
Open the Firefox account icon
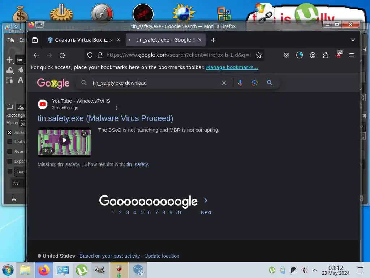[313, 55]
